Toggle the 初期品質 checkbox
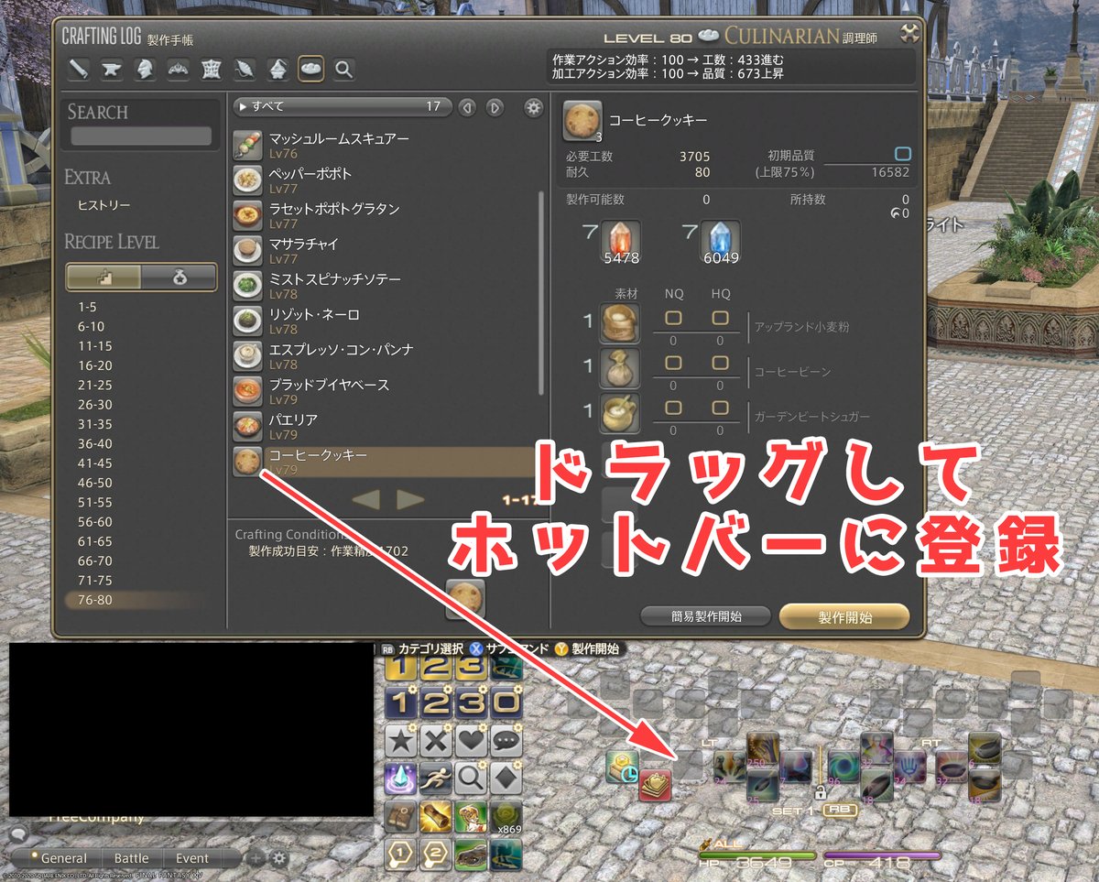The height and width of the screenshot is (882, 1099). click(902, 154)
